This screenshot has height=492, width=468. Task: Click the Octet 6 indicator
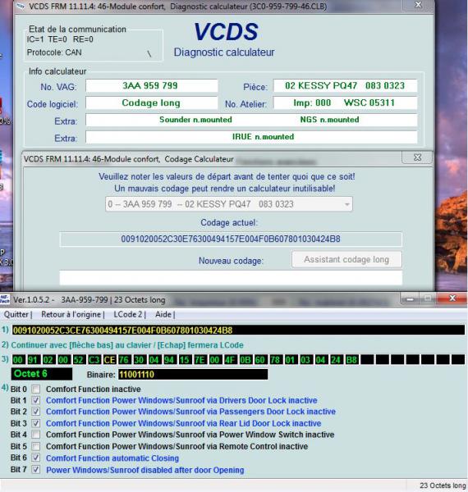click(x=42, y=374)
